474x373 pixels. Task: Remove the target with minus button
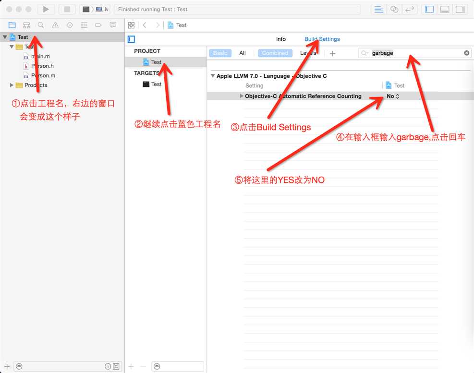tap(143, 366)
